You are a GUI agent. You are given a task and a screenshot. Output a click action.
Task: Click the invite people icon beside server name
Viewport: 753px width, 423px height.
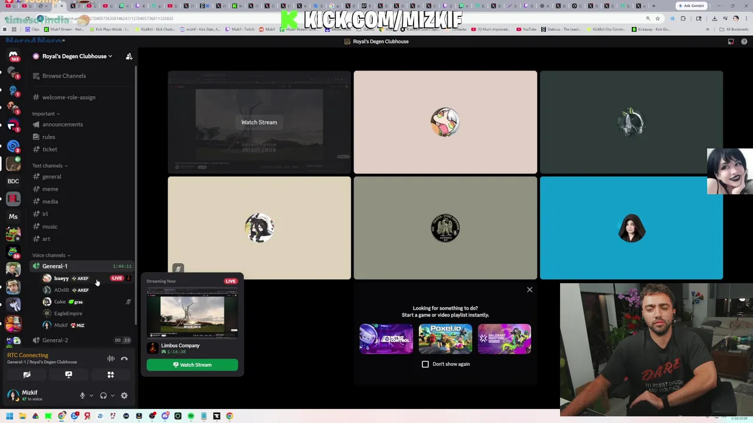[x=129, y=56]
